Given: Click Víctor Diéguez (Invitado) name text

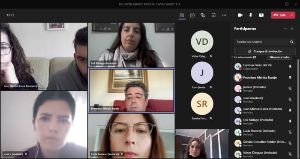Looking at the screenshot, I should tap(260, 153).
